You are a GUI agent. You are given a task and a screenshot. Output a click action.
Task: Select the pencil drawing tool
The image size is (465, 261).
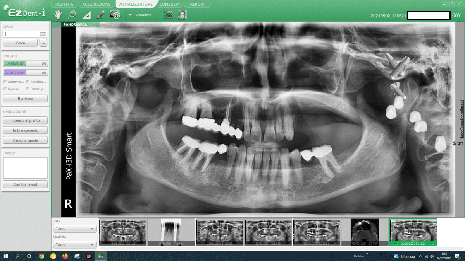pyautogui.click(x=101, y=15)
